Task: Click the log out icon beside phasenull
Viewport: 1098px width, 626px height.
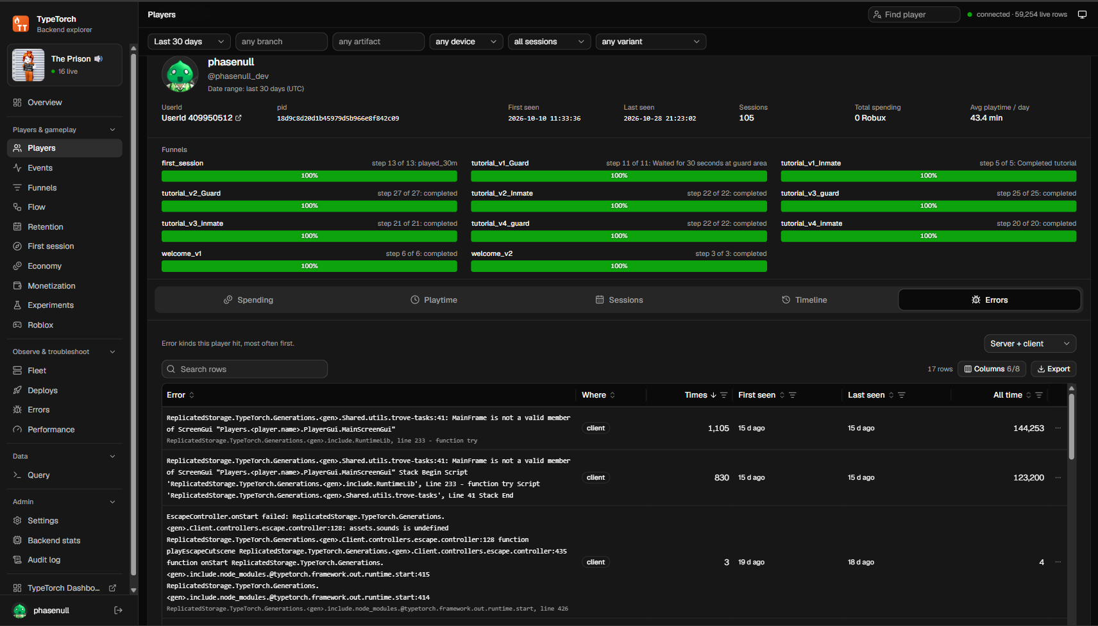Action: [x=118, y=611]
